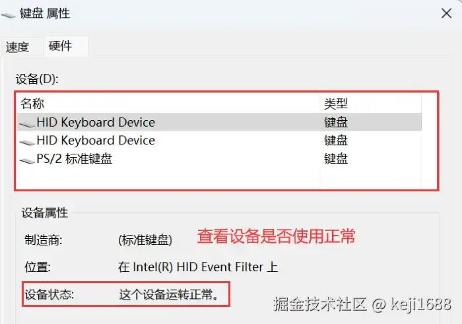Select first HID Keyboard Device name
The image size is (462, 324).
pos(96,122)
